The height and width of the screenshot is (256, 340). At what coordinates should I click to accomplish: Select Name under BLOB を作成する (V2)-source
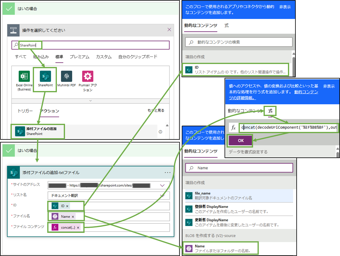220,248
